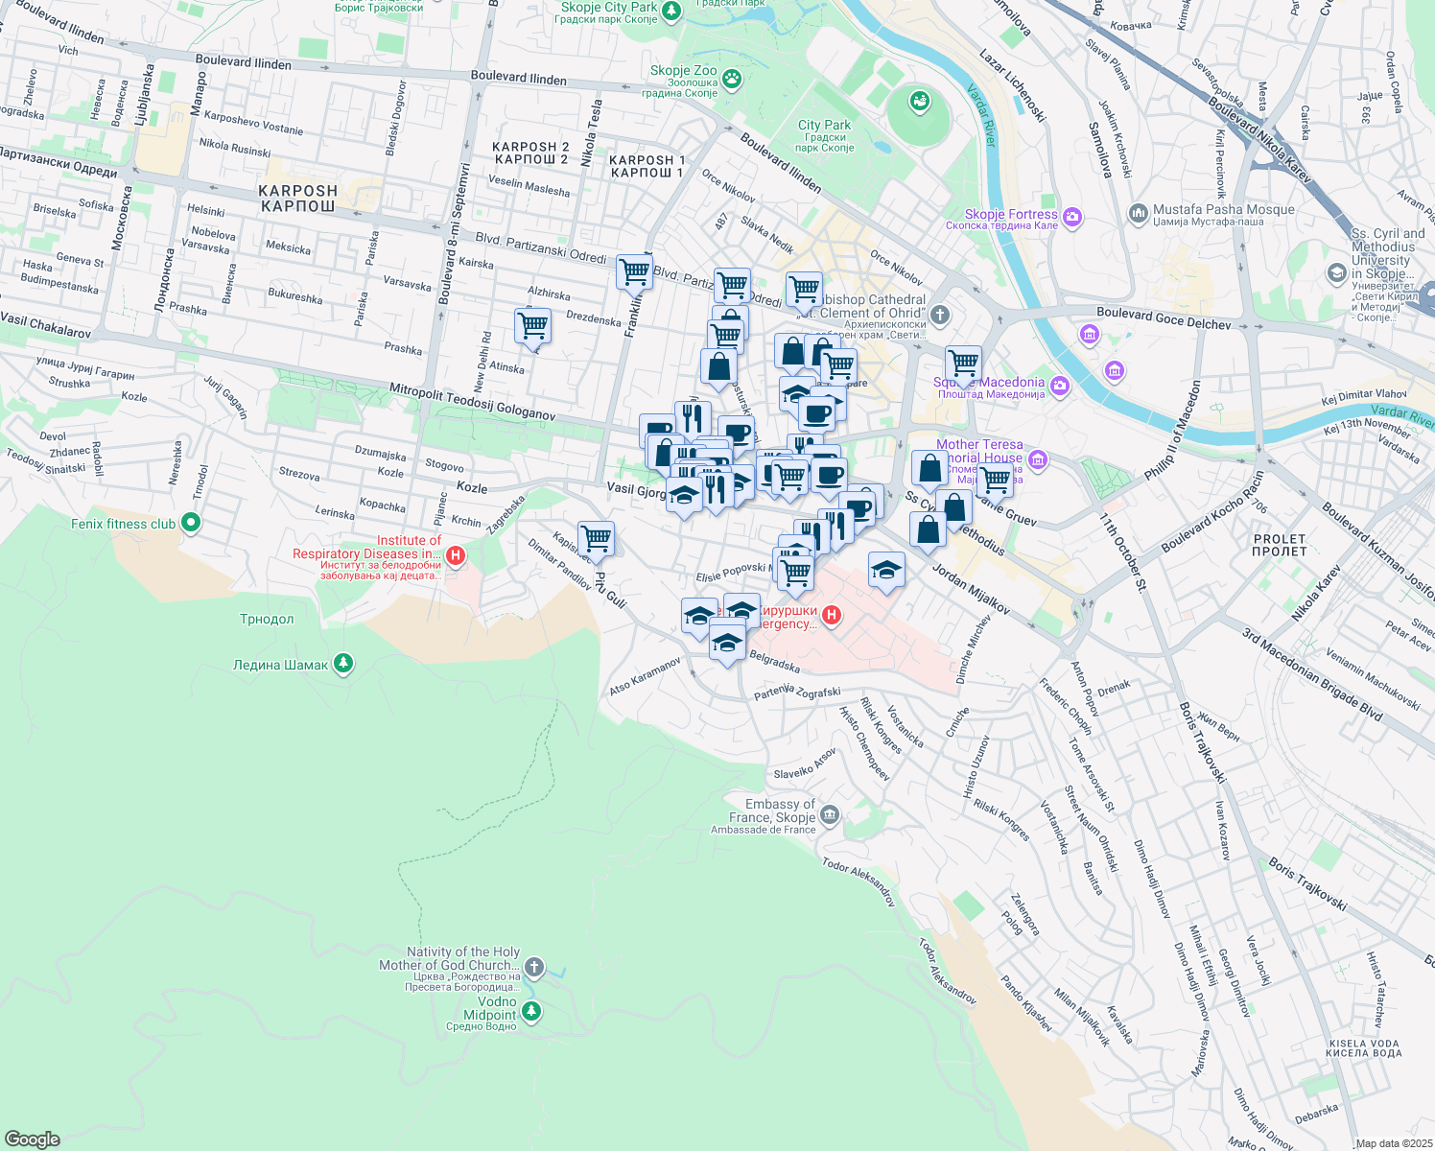
Task: Open the Mustafa Pasha Mosque marker
Action: (1139, 212)
